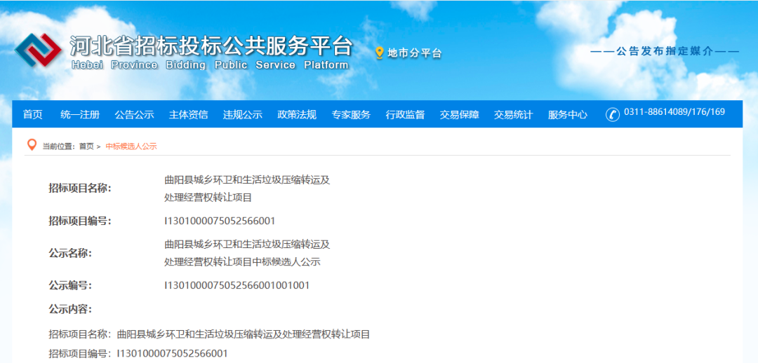Open the 首页 menu item
The image size is (758, 363).
tap(32, 114)
